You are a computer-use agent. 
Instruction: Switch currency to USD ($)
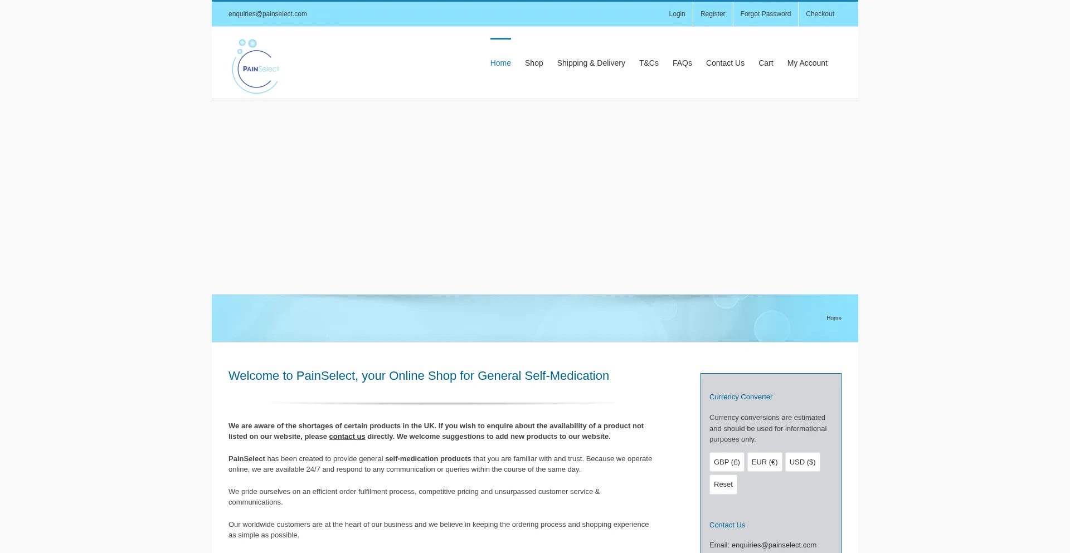click(x=802, y=462)
